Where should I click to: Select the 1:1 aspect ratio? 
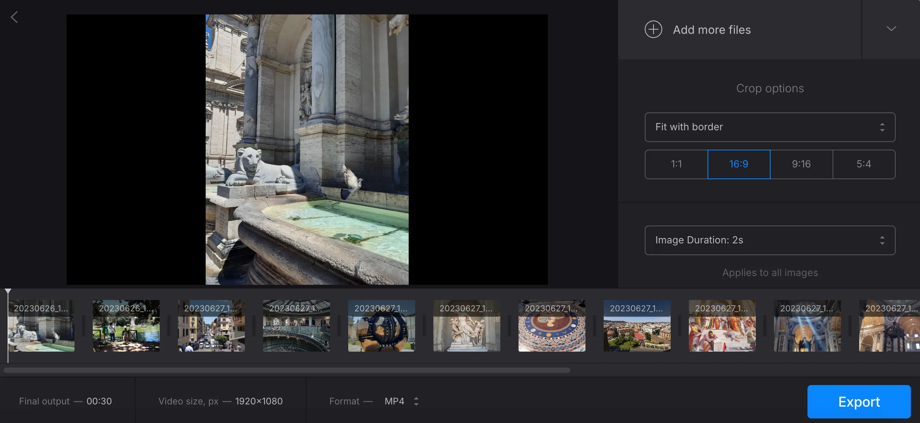coord(676,164)
